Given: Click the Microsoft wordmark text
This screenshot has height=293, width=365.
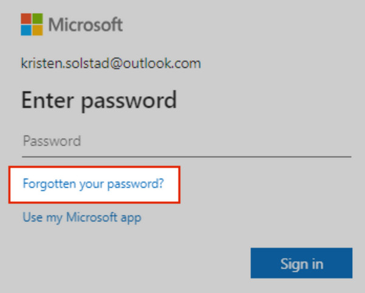Looking at the screenshot, I should point(86,25).
